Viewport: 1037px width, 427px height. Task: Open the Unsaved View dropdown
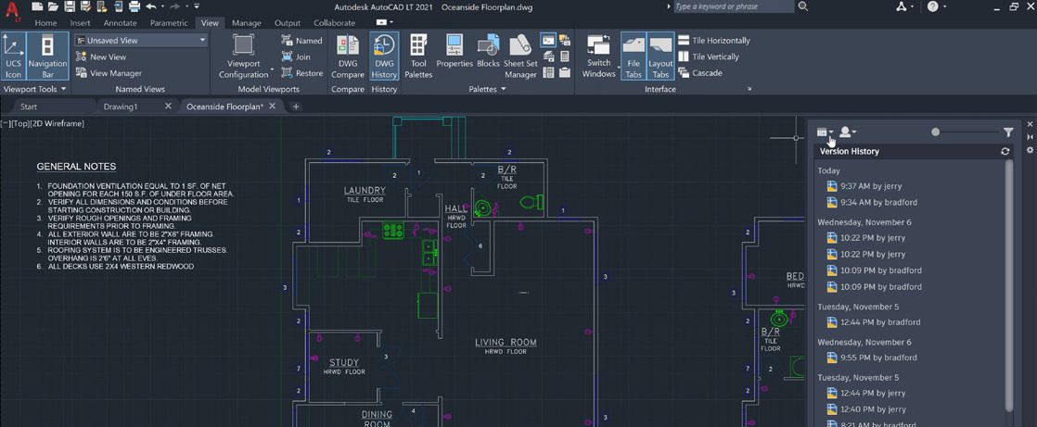(141, 40)
